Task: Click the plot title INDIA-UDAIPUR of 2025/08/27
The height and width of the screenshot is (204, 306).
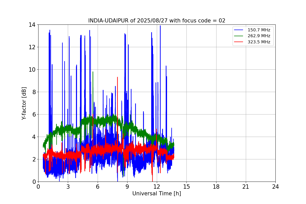Action: (x=157, y=21)
